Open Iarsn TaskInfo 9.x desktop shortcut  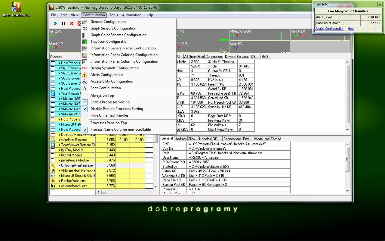16,9
